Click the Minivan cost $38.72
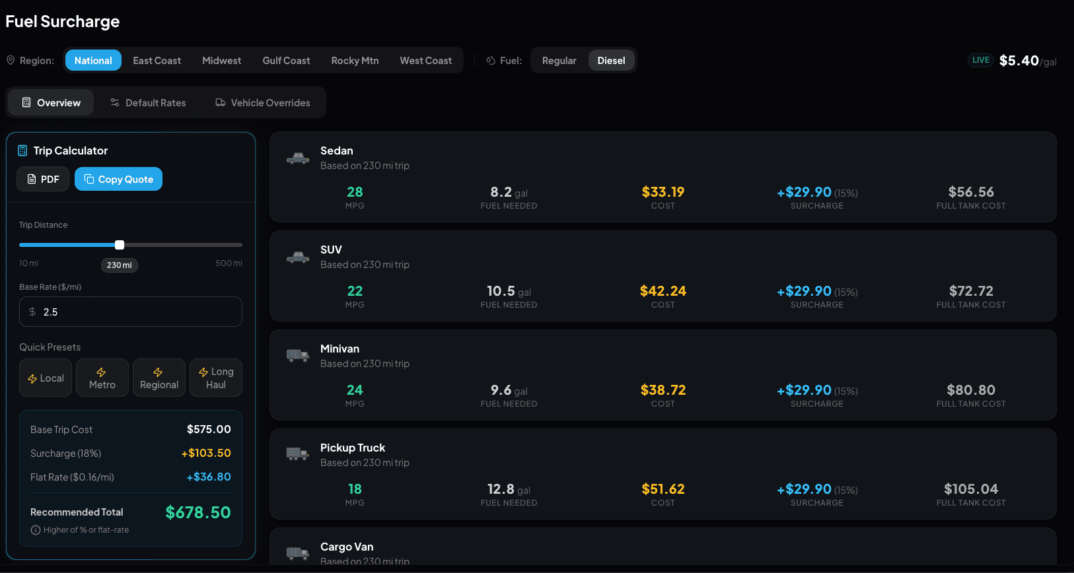This screenshot has width=1074, height=573. (x=663, y=390)
